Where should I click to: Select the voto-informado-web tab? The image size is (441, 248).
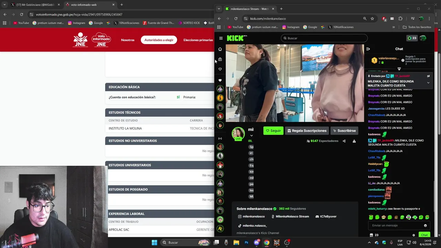[90, 5]
